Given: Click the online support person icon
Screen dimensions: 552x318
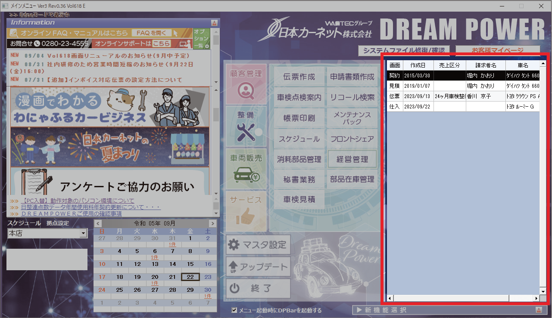Looking at the screenshot, I should [x=186, y=44].
